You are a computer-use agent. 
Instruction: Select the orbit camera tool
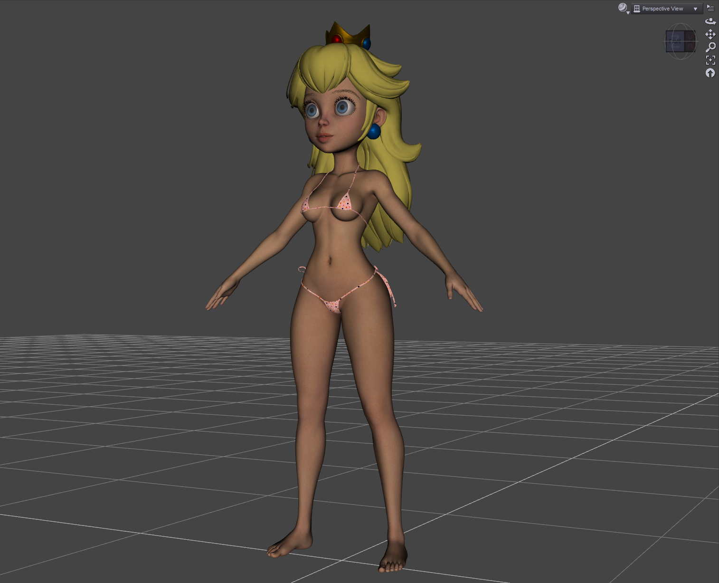click(710, 21)
